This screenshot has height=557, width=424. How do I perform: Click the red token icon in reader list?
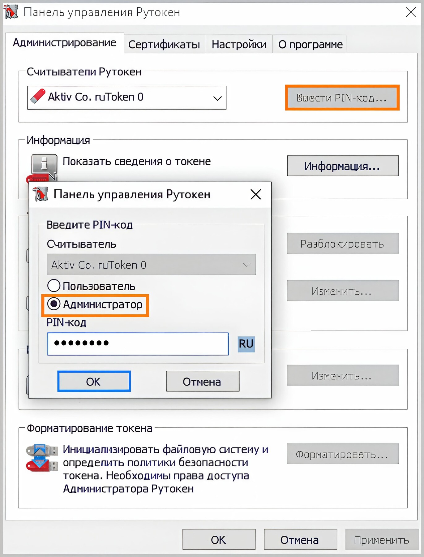point(38,97)
